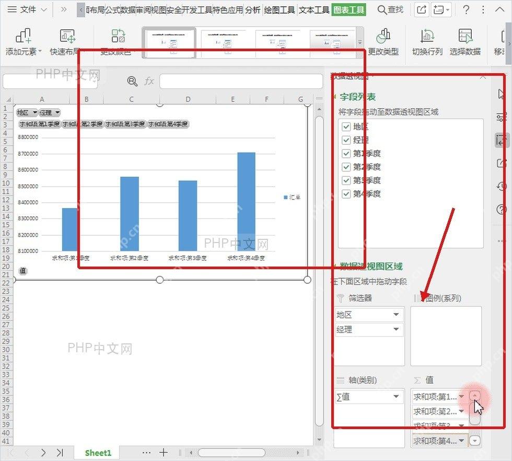
Task: Click the cell name box
Action: (50, 82)
